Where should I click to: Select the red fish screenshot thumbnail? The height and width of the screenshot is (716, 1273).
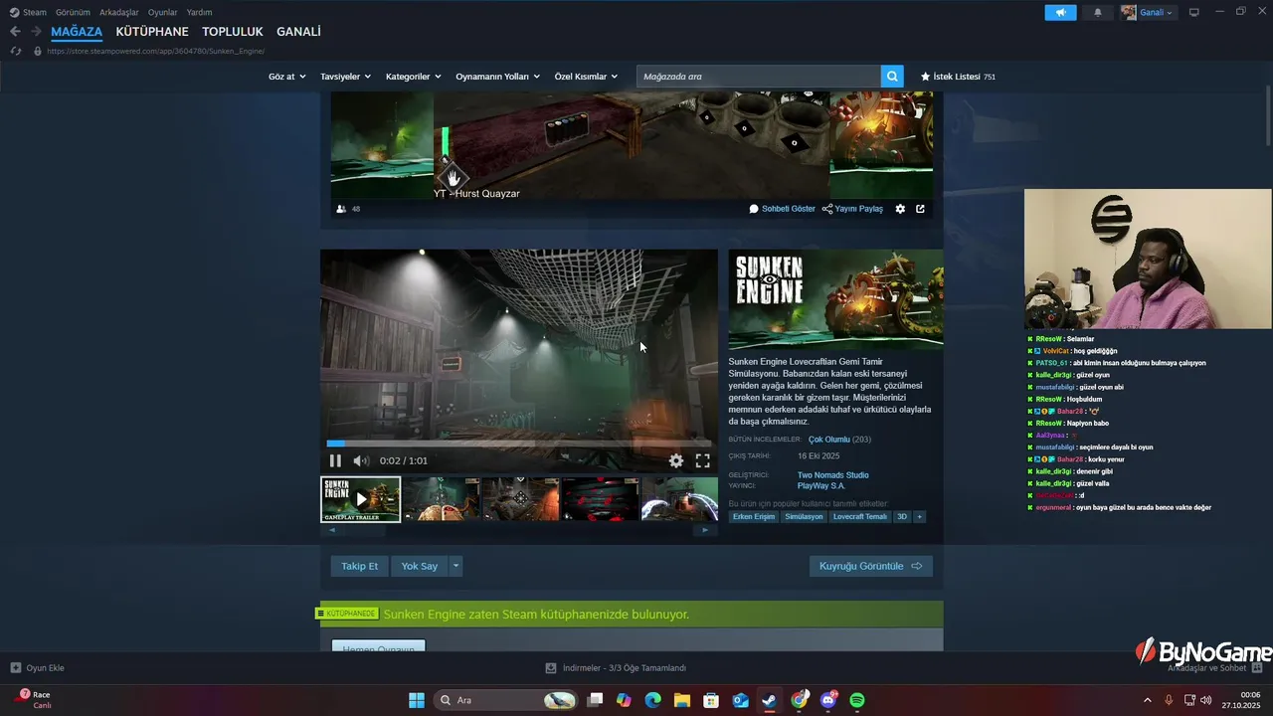pos(601,499)
